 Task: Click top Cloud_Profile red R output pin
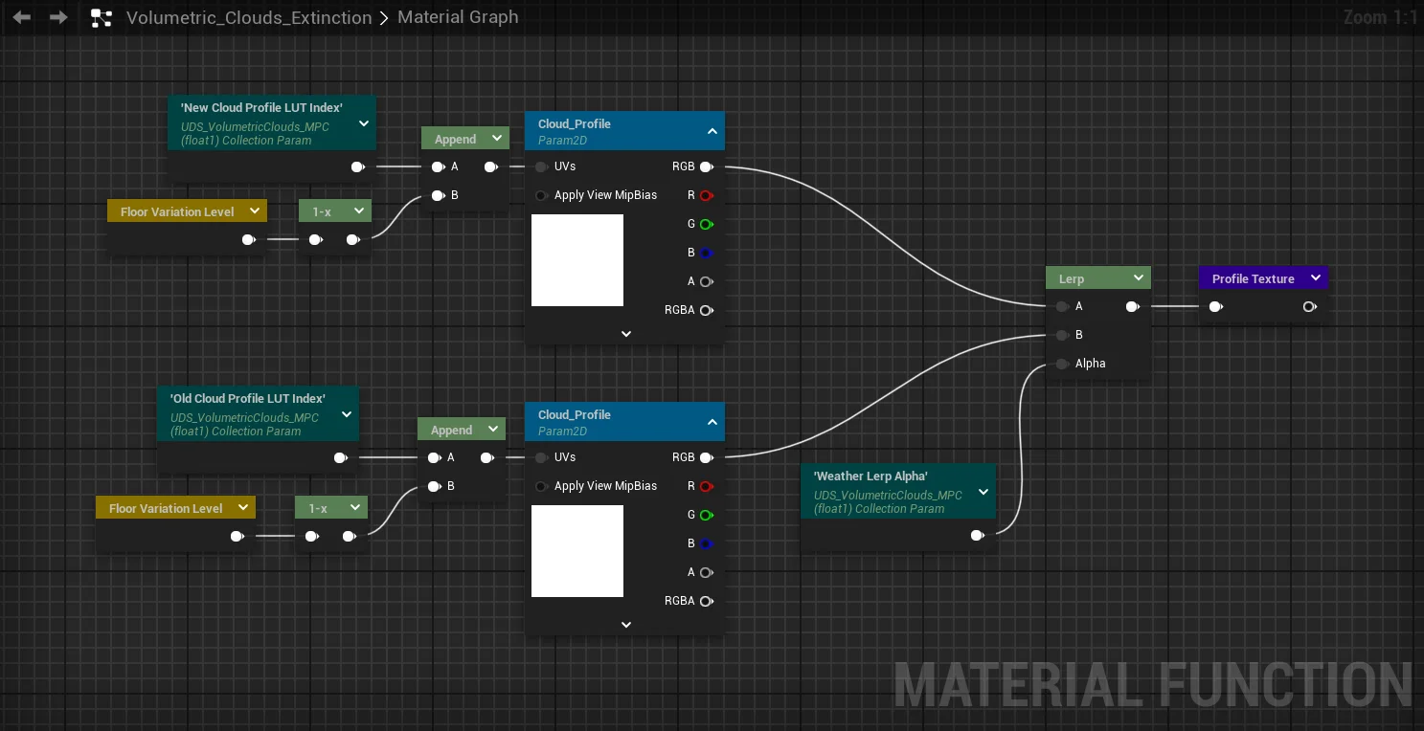[x=707, y=195]
